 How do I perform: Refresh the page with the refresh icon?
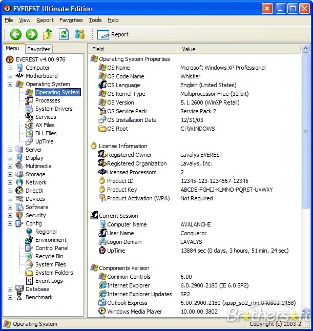click(x=64, y=34)
